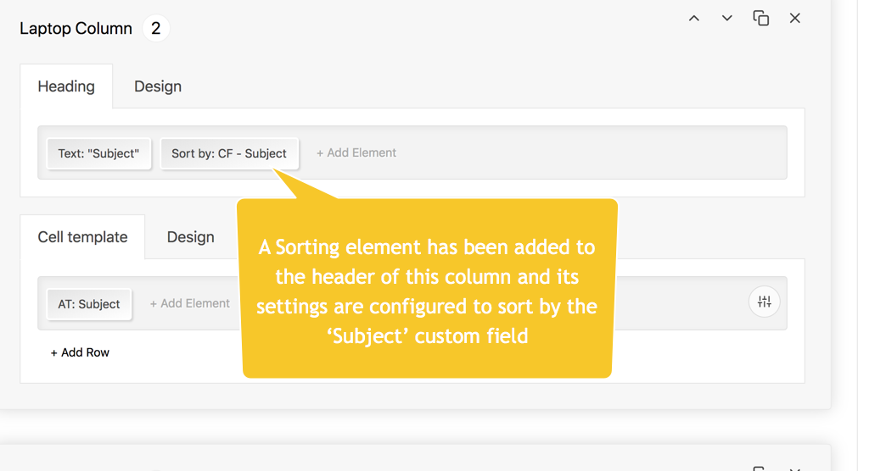The image size is (886, 471).
Task: Add a new row with + Add Row
Action: [80, 352]
